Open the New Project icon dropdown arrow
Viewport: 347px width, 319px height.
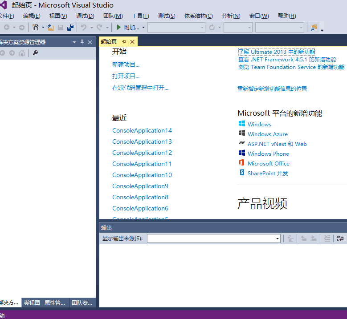43,28
